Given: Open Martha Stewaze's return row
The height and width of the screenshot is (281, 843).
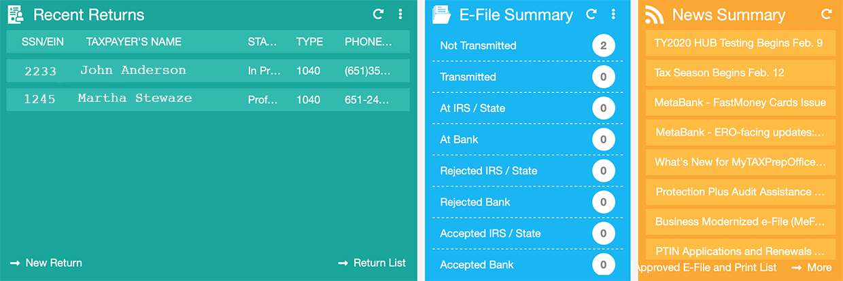Looking at the screenshot, I should coord(208,100).
